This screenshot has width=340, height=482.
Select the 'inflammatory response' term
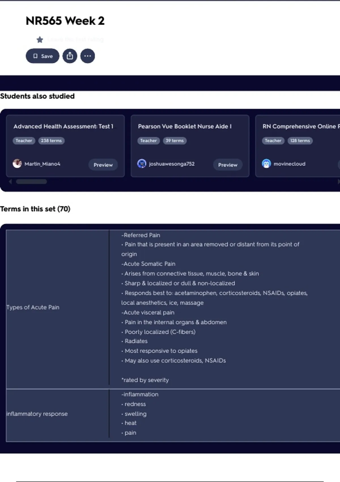point(37,414)
